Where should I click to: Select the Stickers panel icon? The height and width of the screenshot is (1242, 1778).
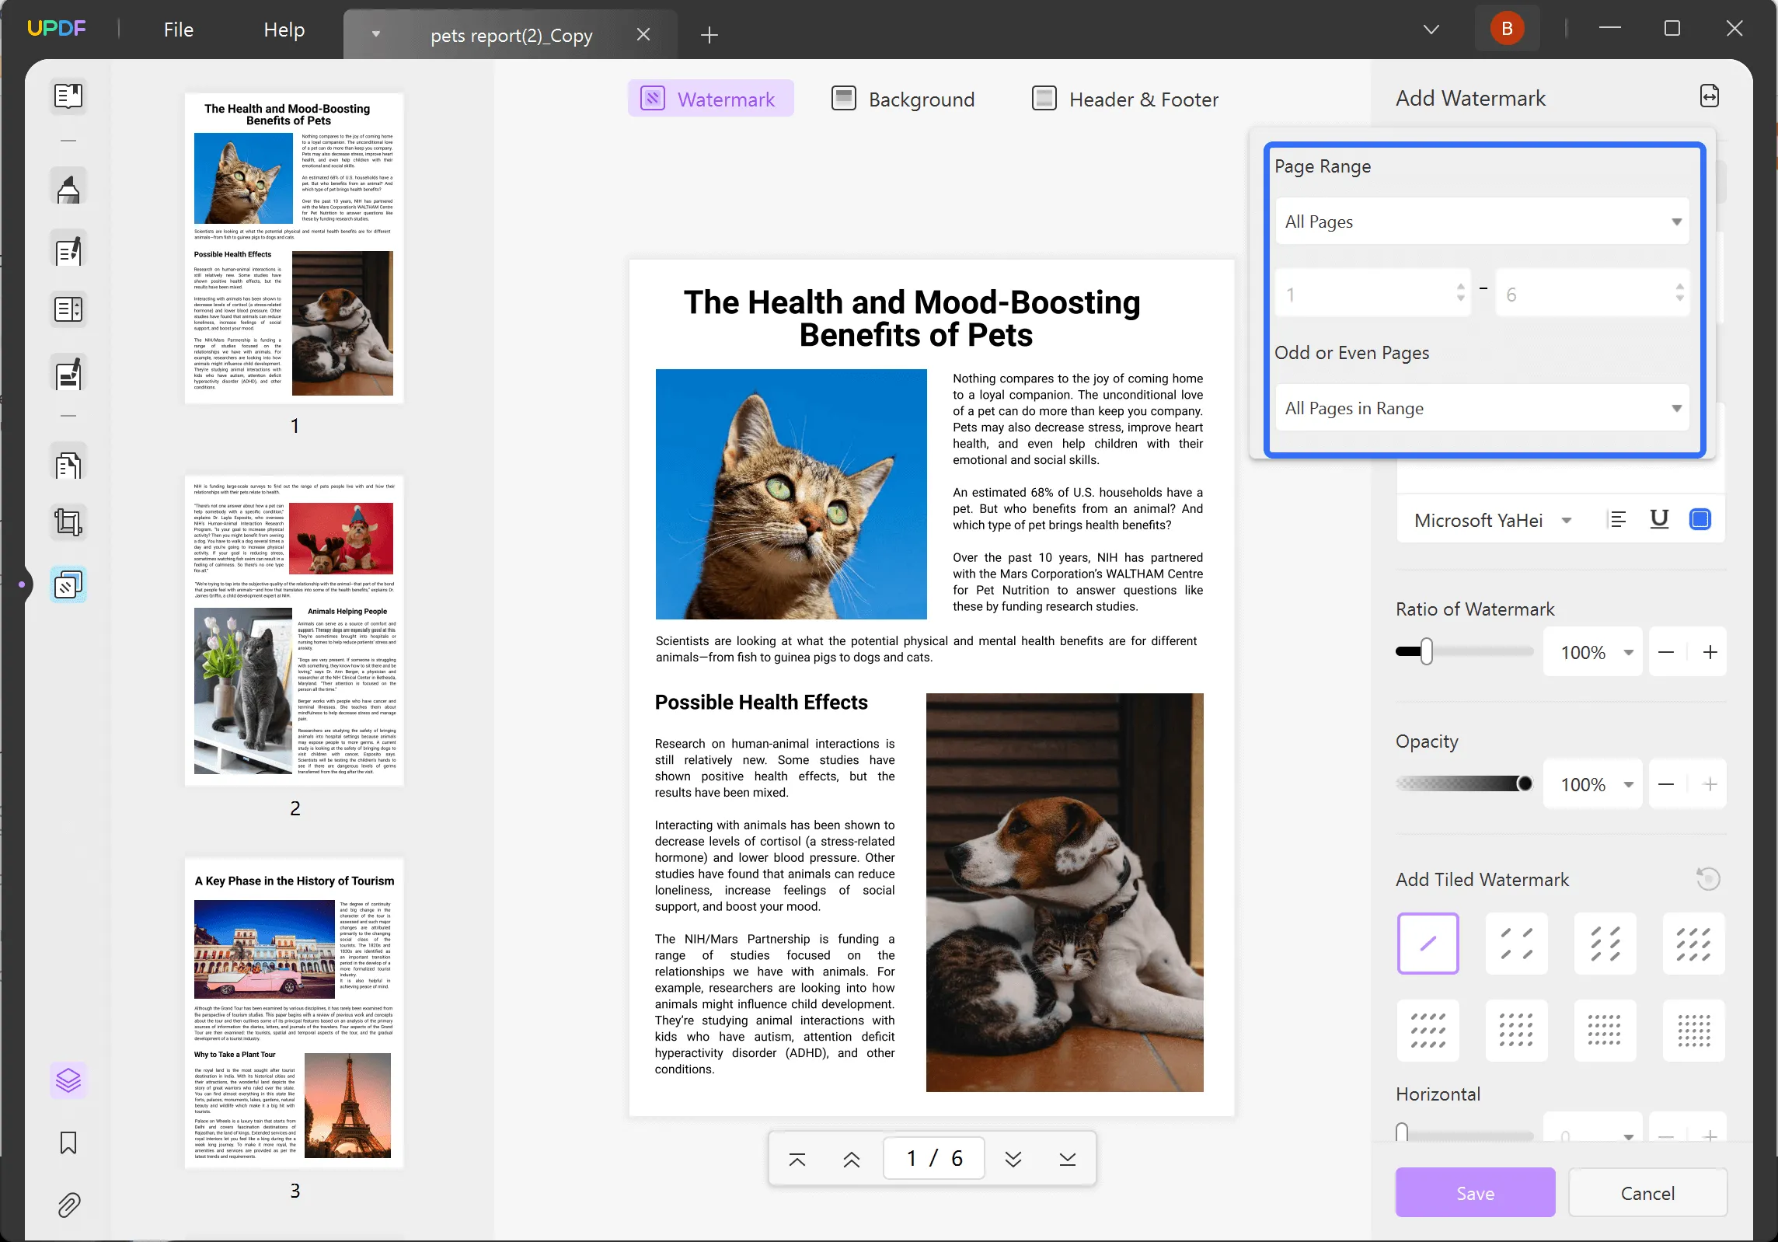click(69, 1080)
